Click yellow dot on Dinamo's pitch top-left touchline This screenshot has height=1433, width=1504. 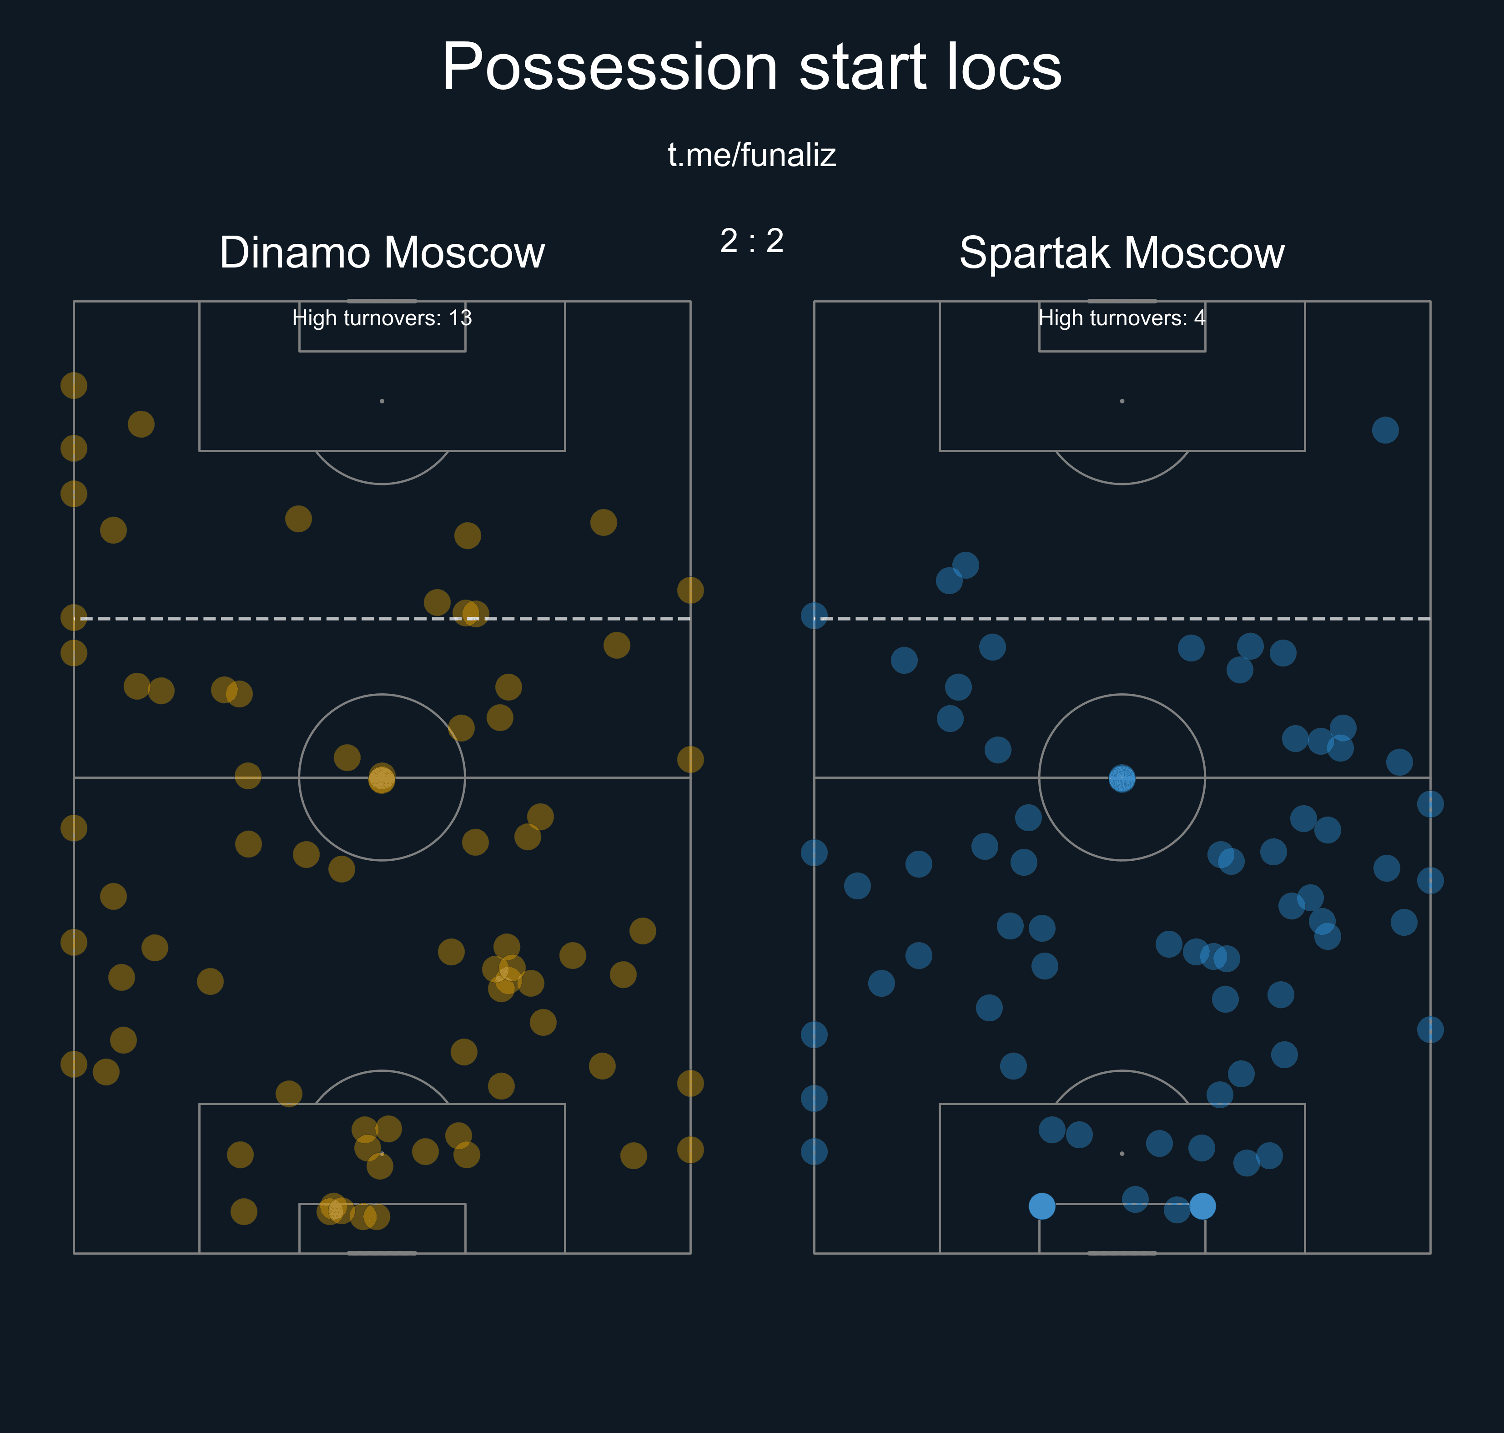pos(74,386)
